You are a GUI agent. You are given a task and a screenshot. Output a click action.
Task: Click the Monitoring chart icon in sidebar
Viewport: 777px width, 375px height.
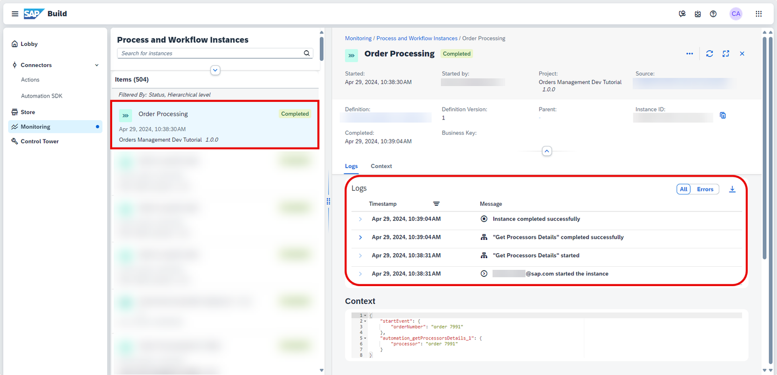pos(15,127)
